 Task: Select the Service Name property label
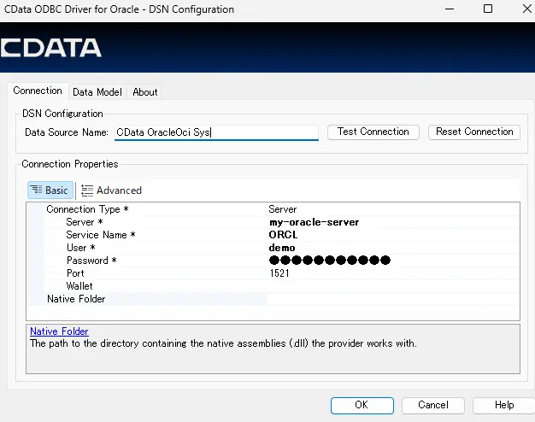click(101, 235)
